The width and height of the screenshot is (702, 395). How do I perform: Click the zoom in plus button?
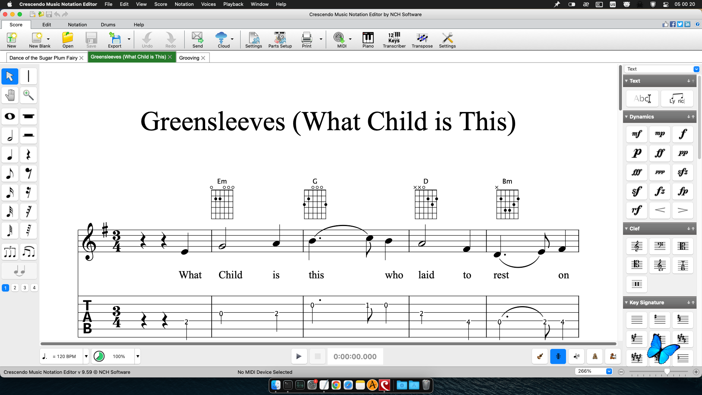tap(696, 372)
